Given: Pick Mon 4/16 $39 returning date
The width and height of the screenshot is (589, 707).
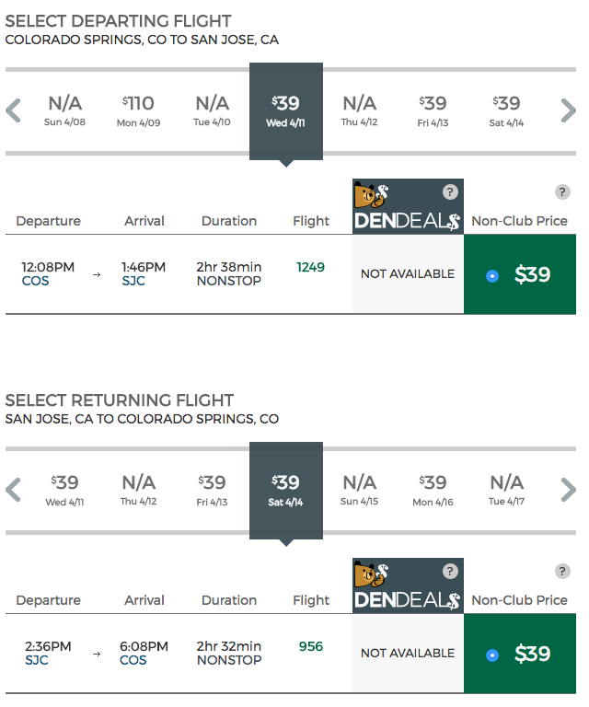Looking at the screenshot, I should 433,490.
